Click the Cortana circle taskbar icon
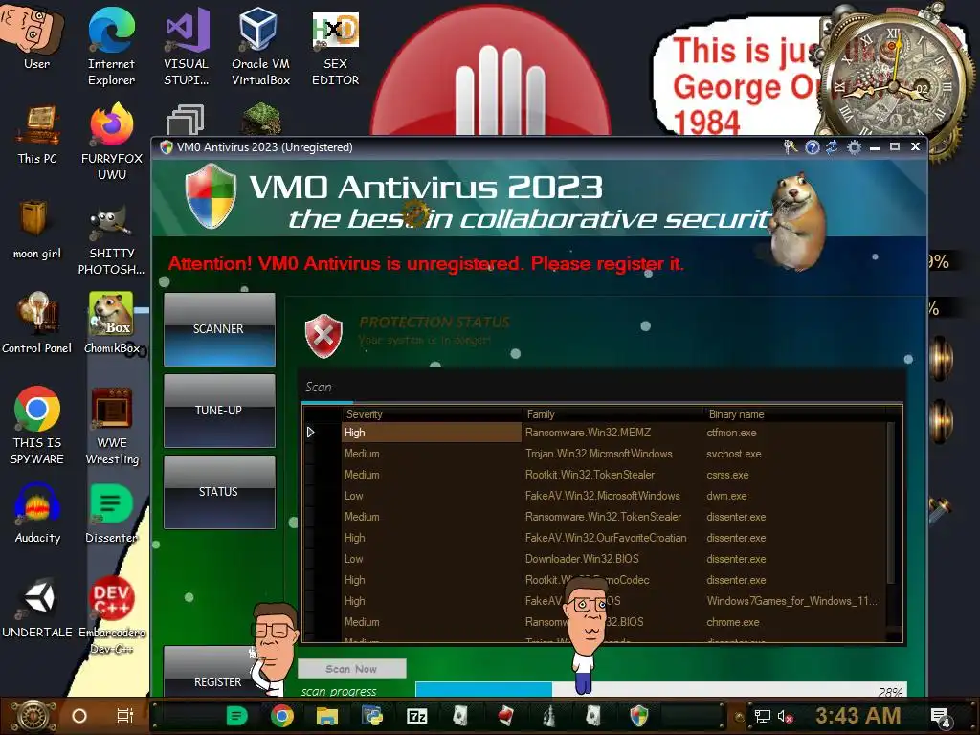 coord(79,716)
